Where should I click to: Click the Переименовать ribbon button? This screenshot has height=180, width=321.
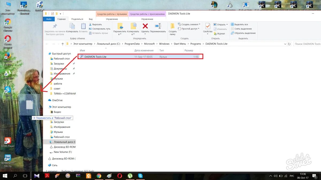click(158, 28)
